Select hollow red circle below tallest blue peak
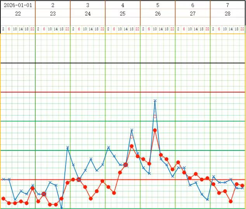The height and width of the screenshot is (209, 246). pos(155,116)
